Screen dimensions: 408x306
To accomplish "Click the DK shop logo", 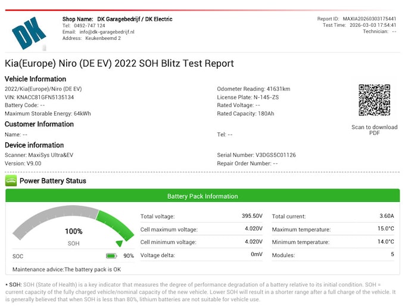I will pyautogui.click(x=30, y=33).
